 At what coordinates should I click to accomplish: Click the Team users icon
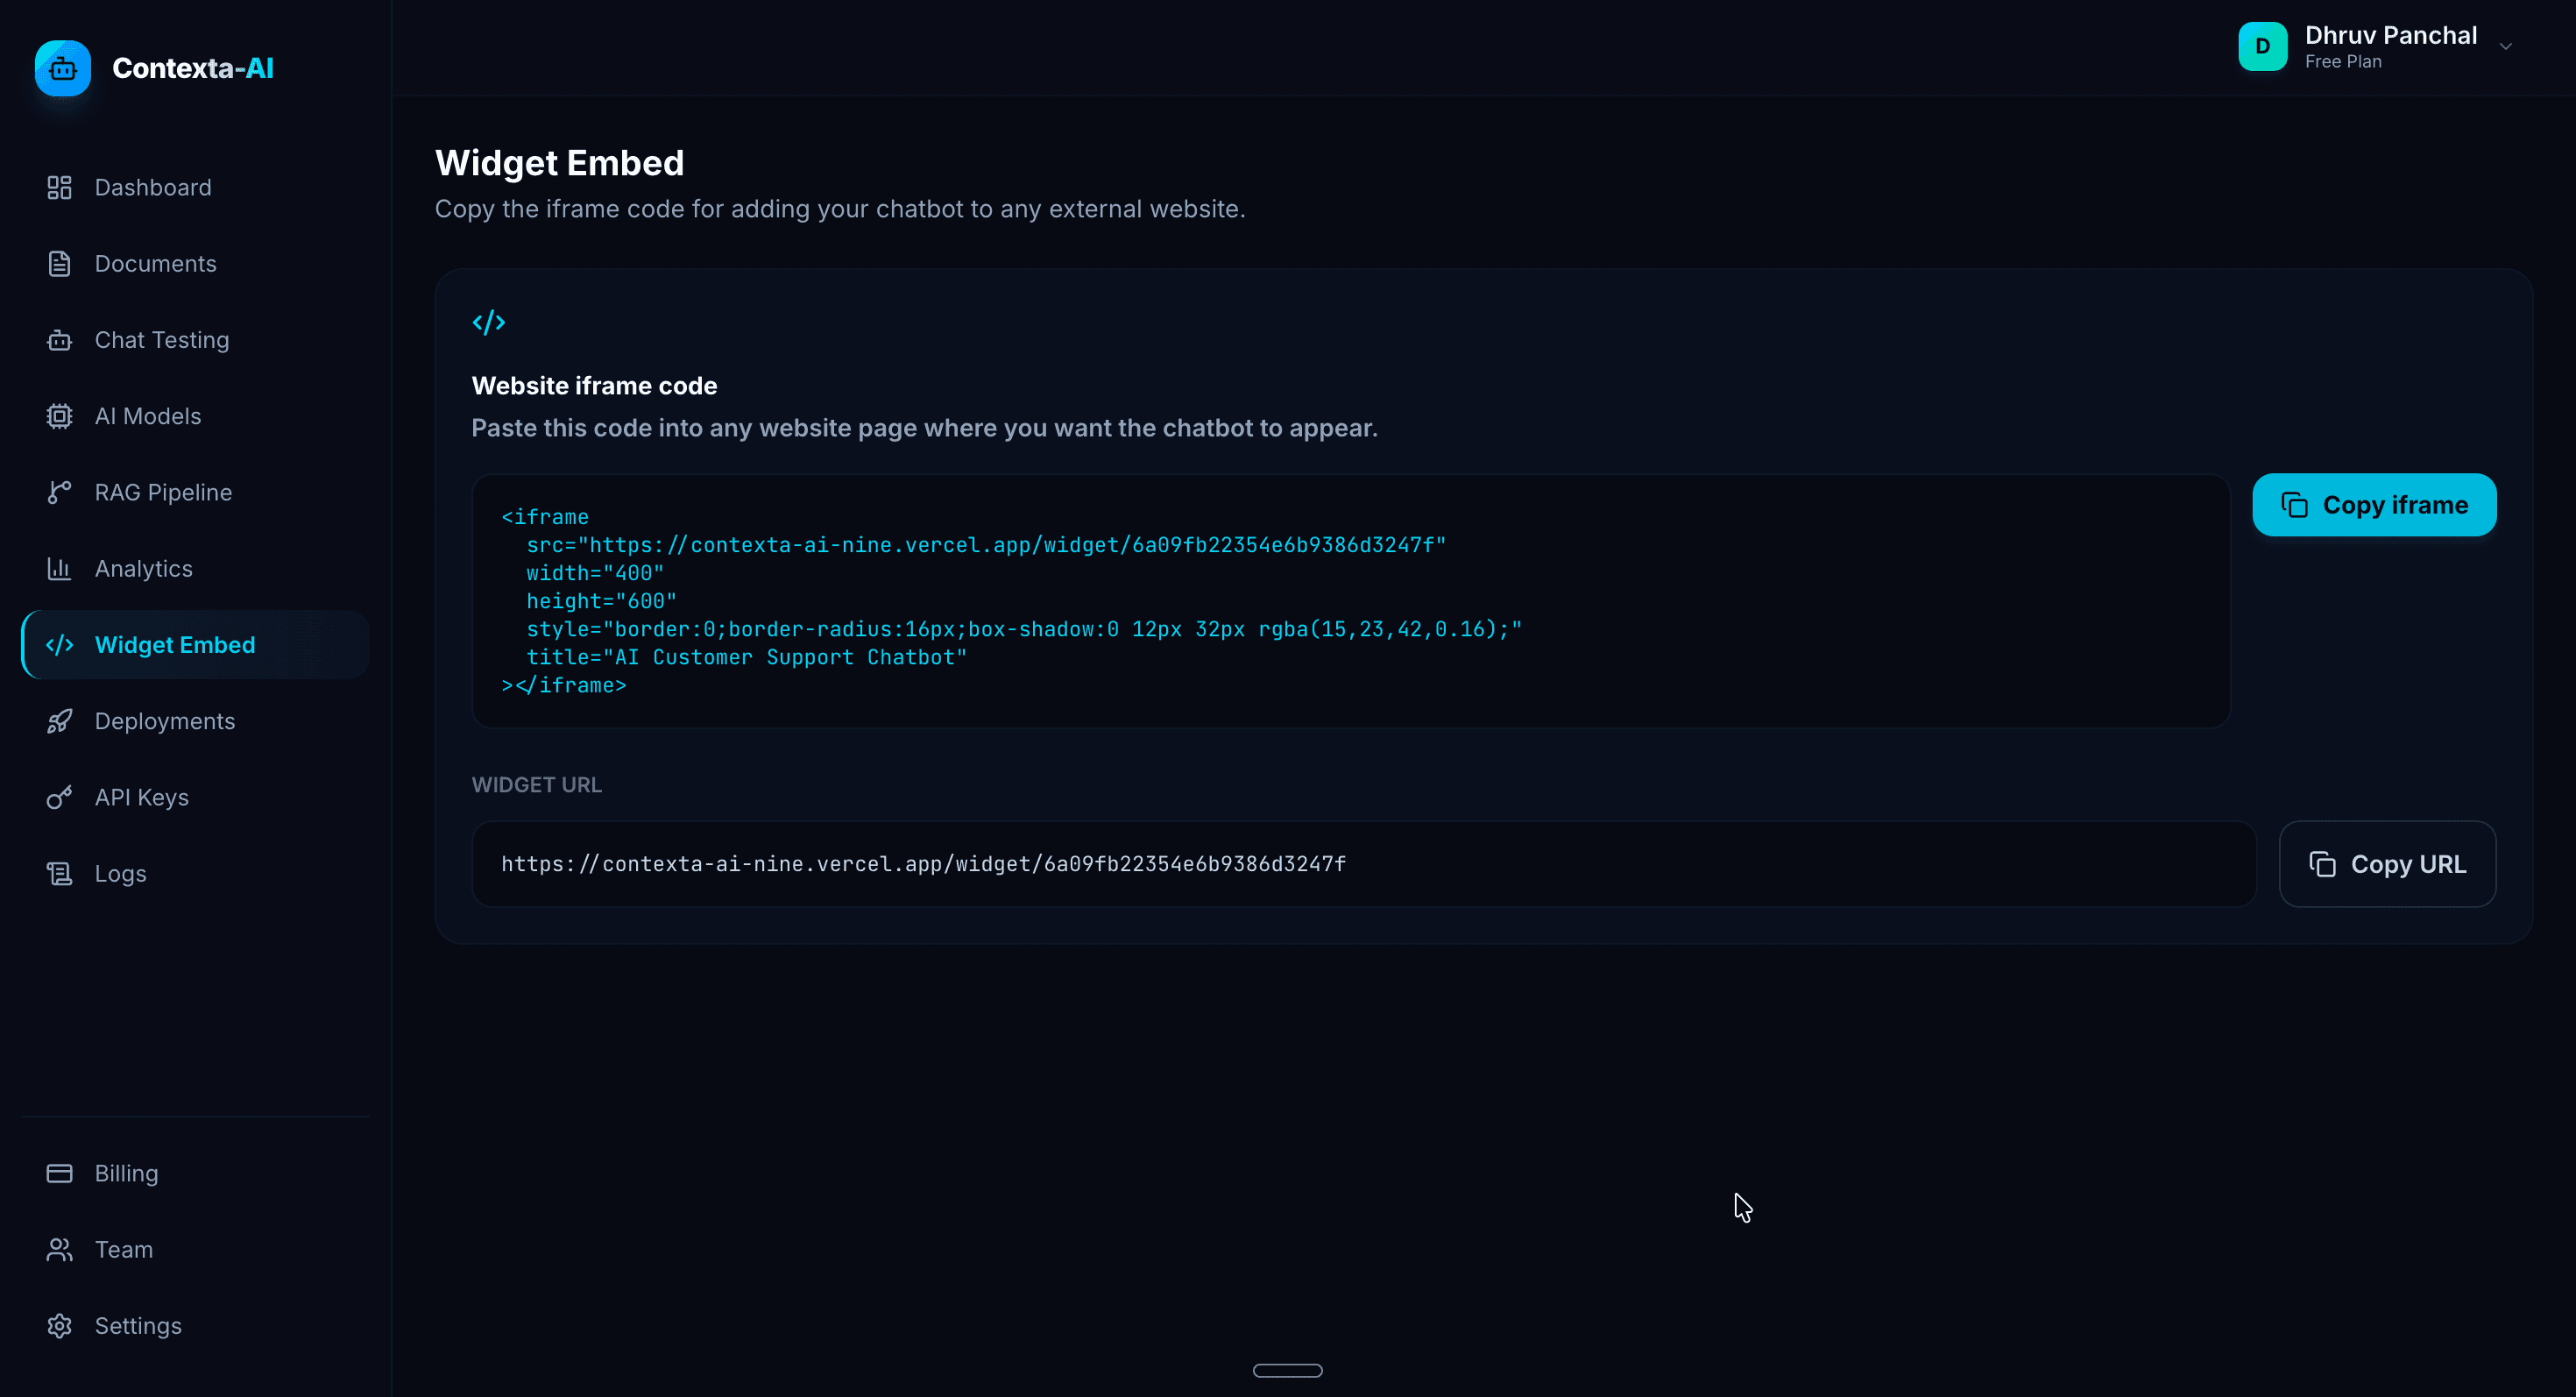(59, 1250)
